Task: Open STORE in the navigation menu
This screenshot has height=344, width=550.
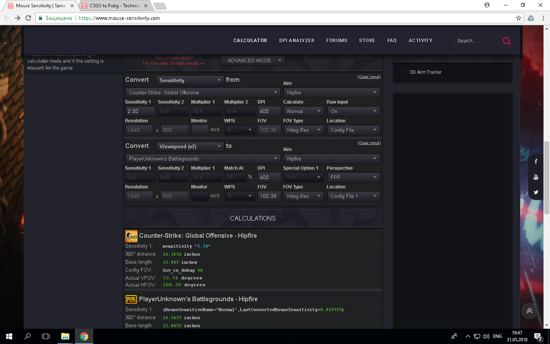Action: pos(367,41)
